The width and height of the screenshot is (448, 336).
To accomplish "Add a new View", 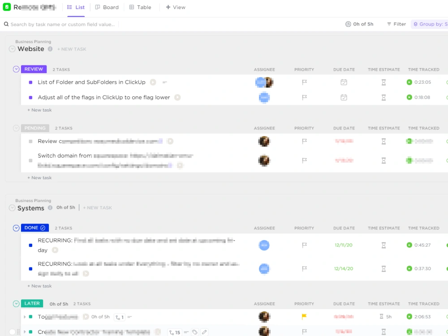I will click(x=176, y=7).
